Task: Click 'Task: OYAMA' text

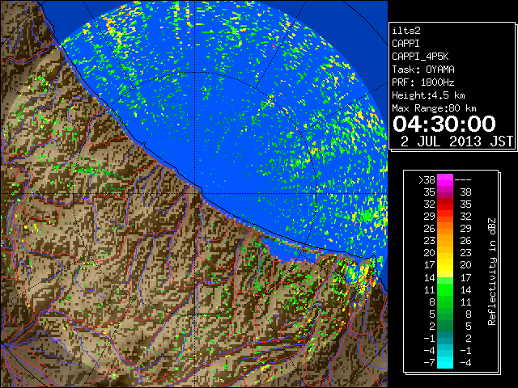Action: [x=423, y=70]
